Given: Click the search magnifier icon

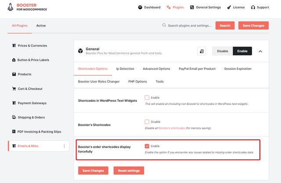Looking at the screenshot, I should click(x=164, y=25).
